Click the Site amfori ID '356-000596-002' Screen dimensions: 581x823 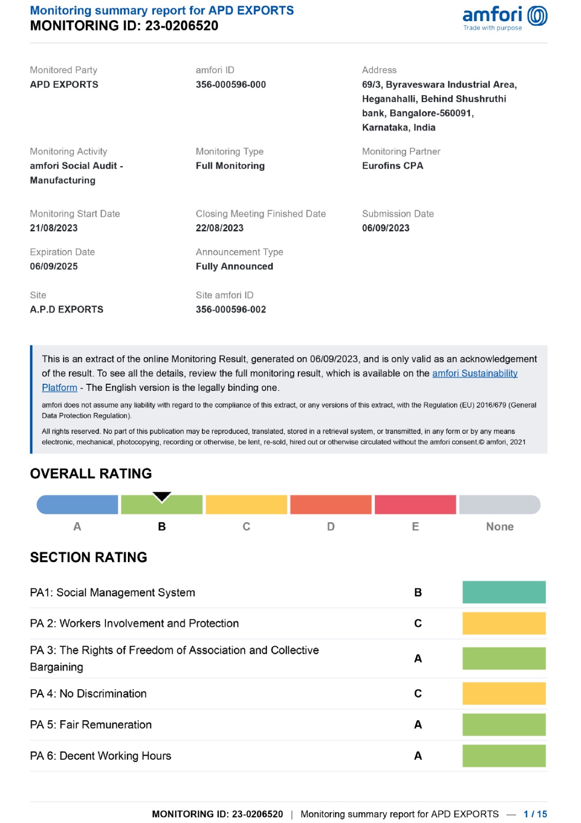[x=231, y=310]
